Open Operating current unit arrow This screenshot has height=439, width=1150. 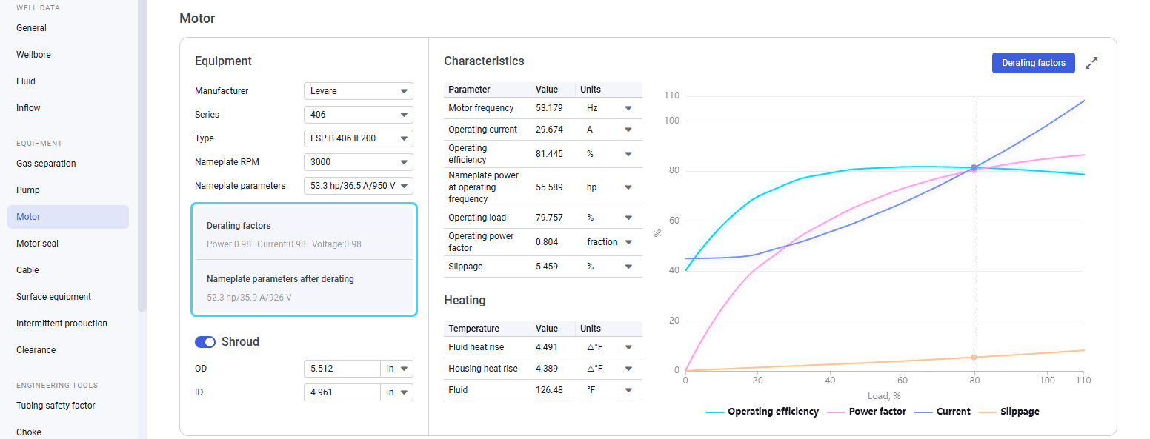(x=628, y=130)
